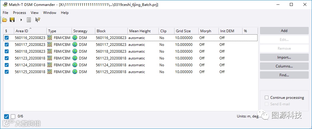
Task: Click the Mean Height column header
Action: (143, 31)
